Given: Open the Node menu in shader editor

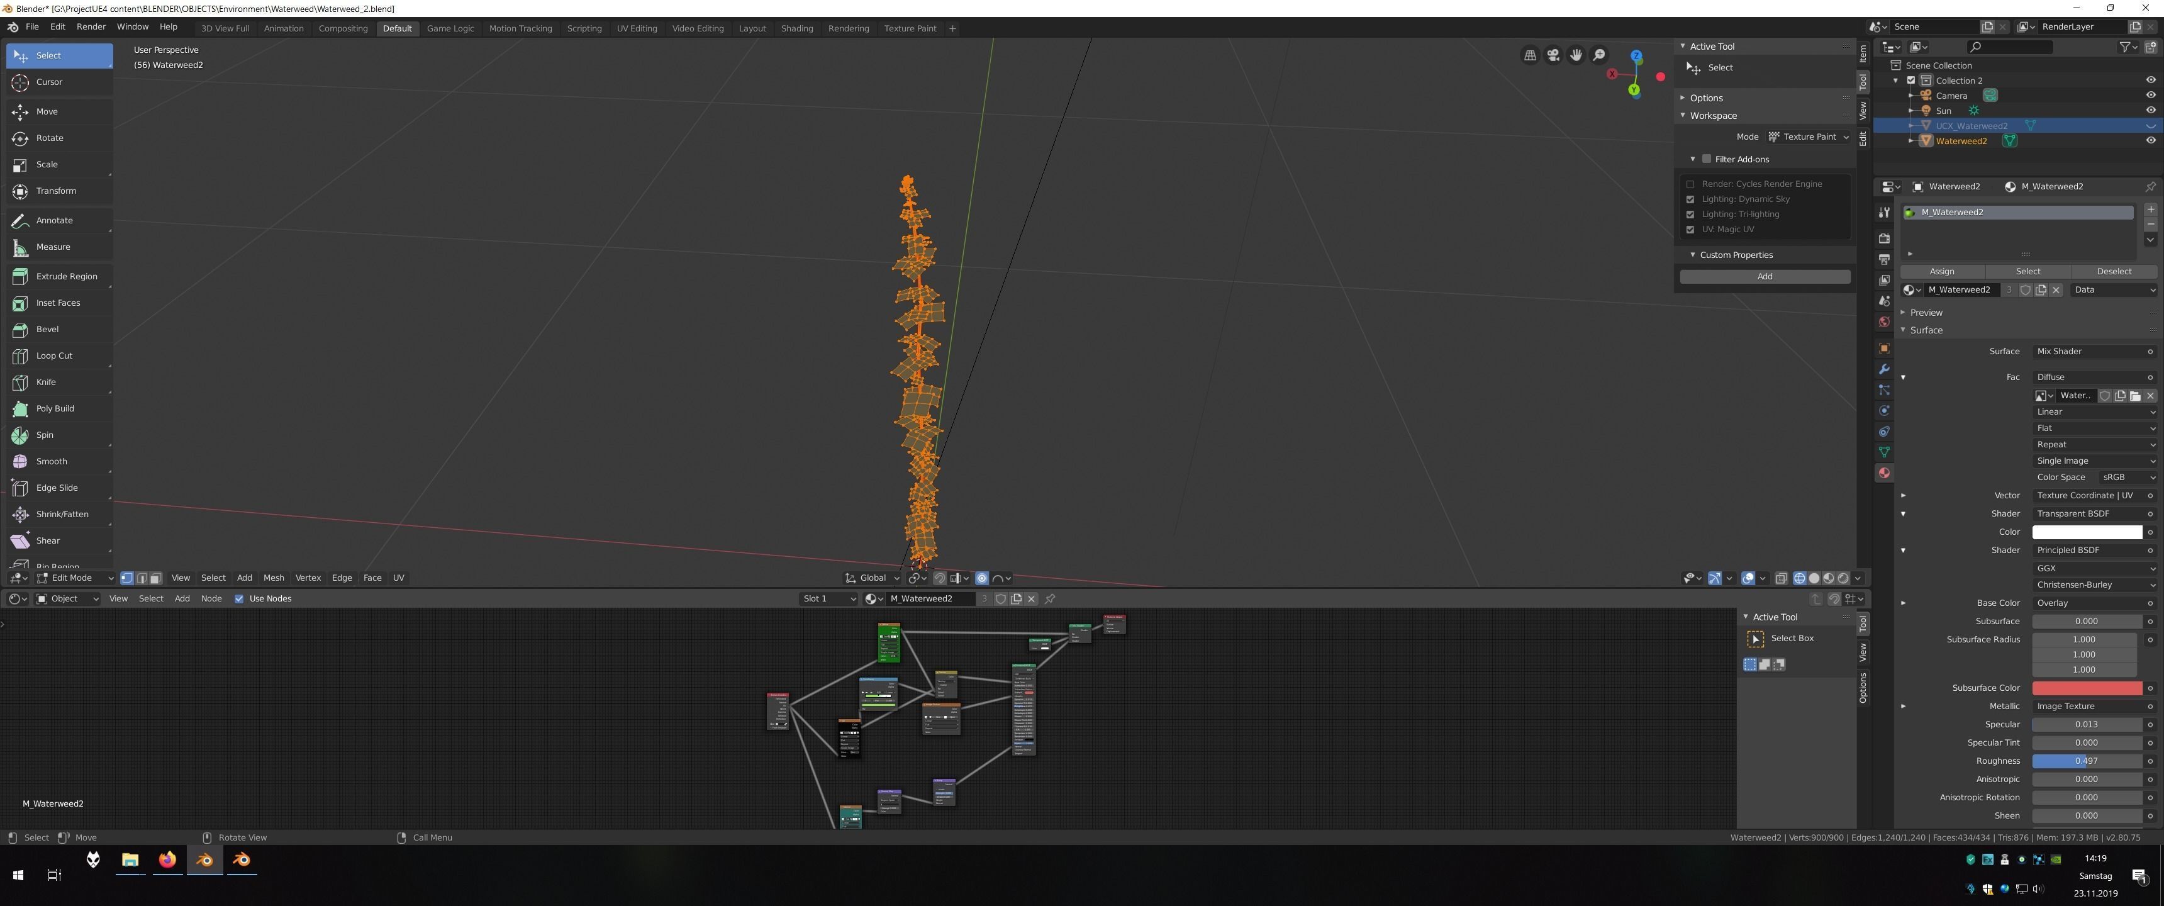Looking at the screenshot, I should click(212, 599).
